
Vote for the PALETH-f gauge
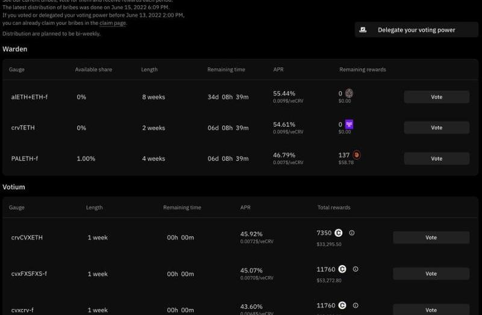(436, 159)
